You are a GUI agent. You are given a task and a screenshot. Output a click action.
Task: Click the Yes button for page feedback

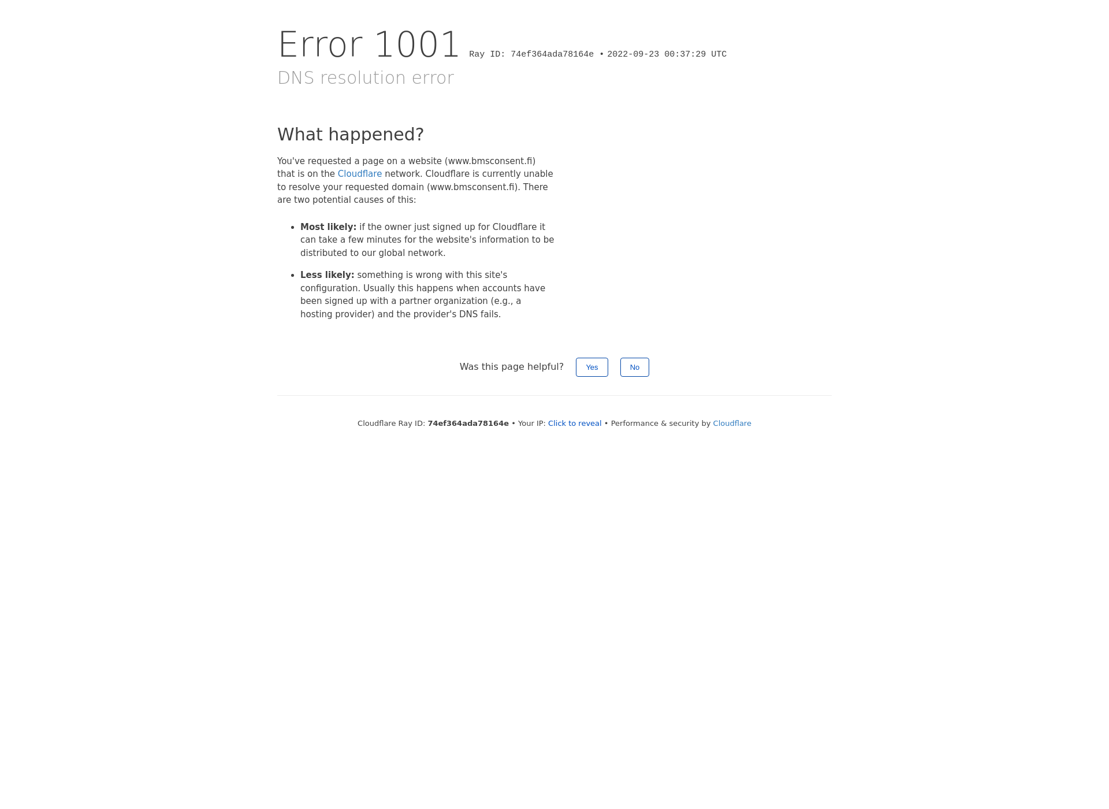click(591, 367)
